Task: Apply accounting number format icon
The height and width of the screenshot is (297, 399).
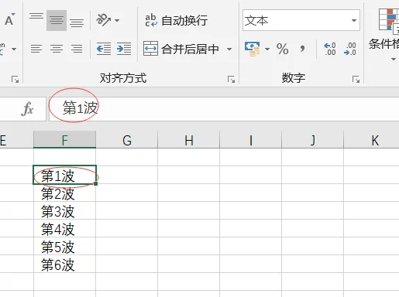Action: click(x=253, y=49)
